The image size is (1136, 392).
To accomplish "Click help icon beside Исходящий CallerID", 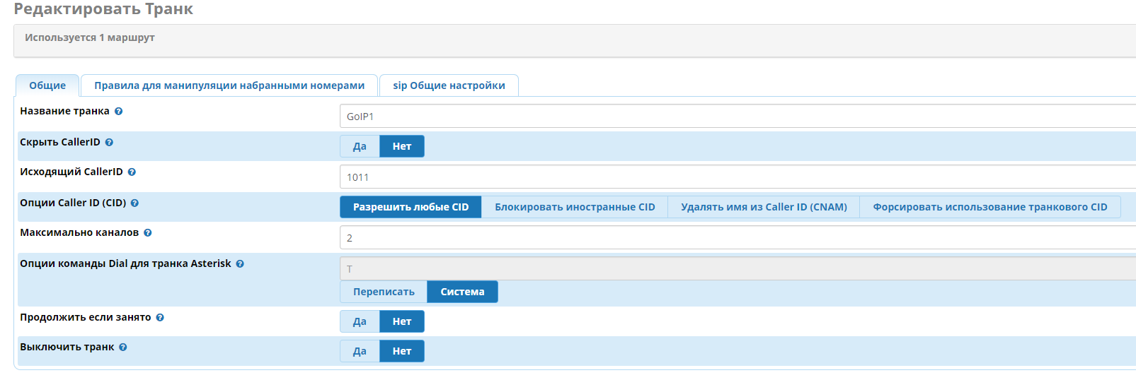I will click(x=132, y=172).
